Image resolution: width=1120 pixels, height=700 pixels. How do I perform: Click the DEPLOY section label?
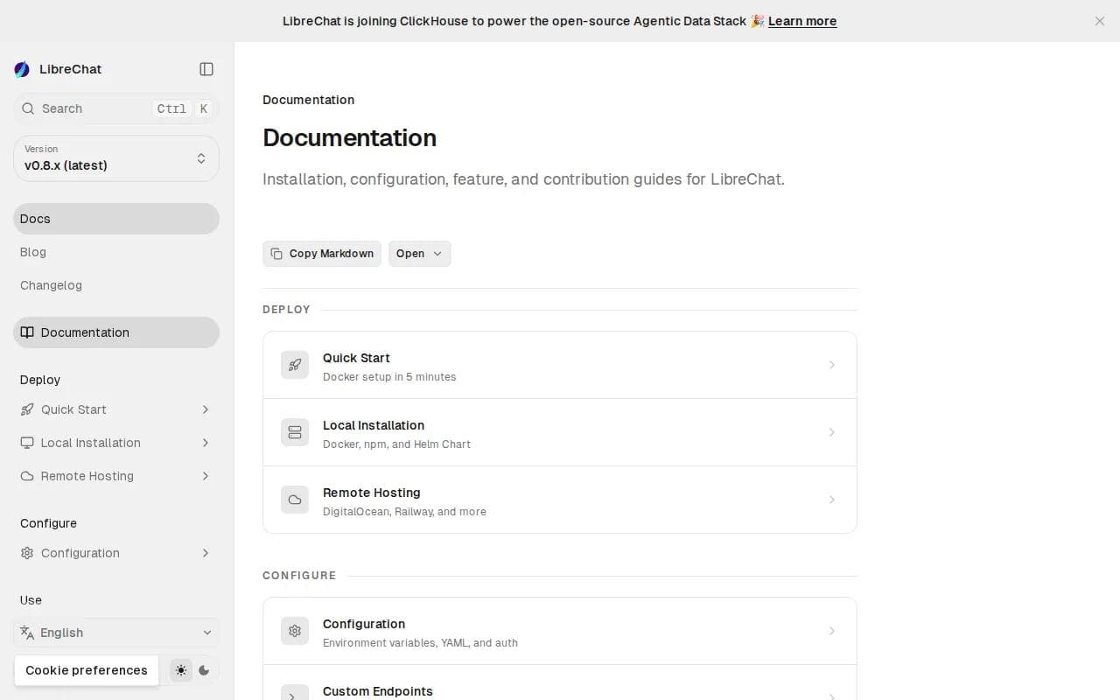click(286, 310)
